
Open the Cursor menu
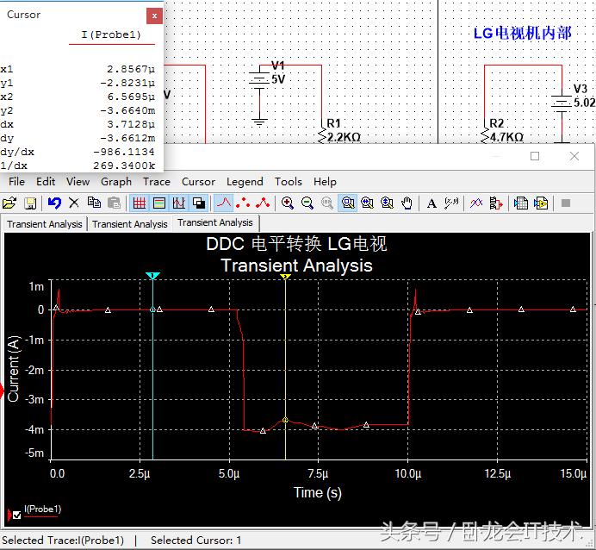pos(198,182)
